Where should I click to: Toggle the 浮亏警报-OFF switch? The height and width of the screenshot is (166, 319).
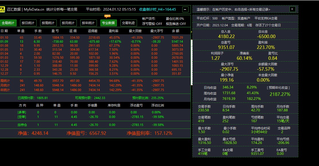click(x=152, y=24)
